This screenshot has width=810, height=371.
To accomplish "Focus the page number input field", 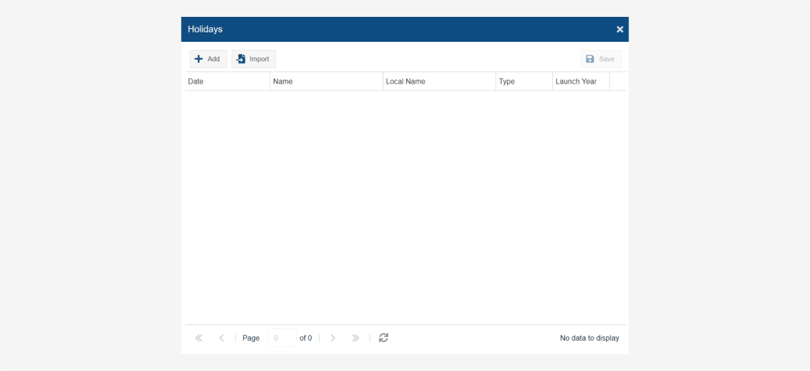I will tap(281, 338).
